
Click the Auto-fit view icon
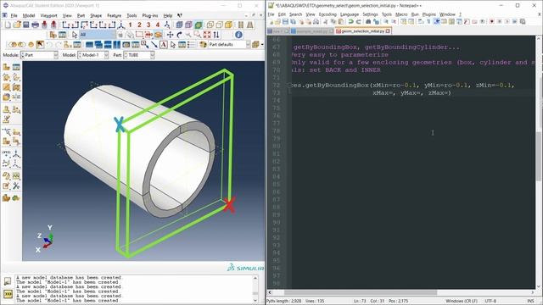point(207,35)
